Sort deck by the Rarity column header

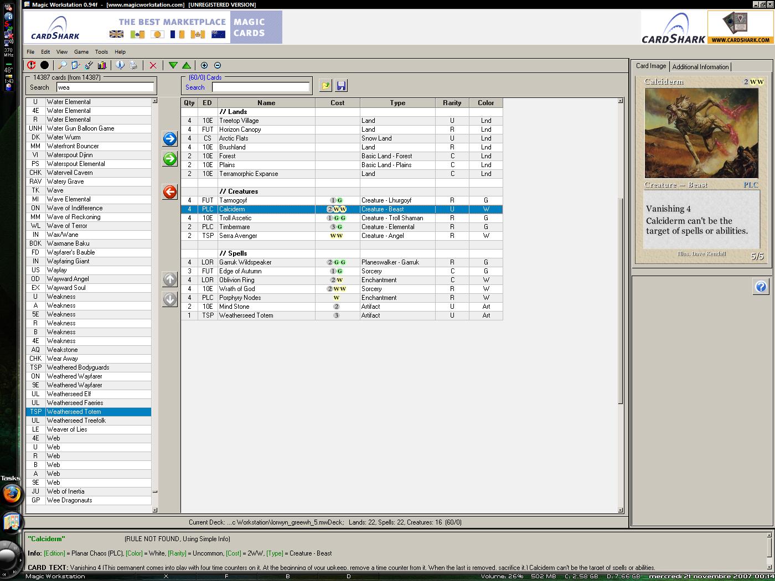pyautogui.click(x=452, y=103)
